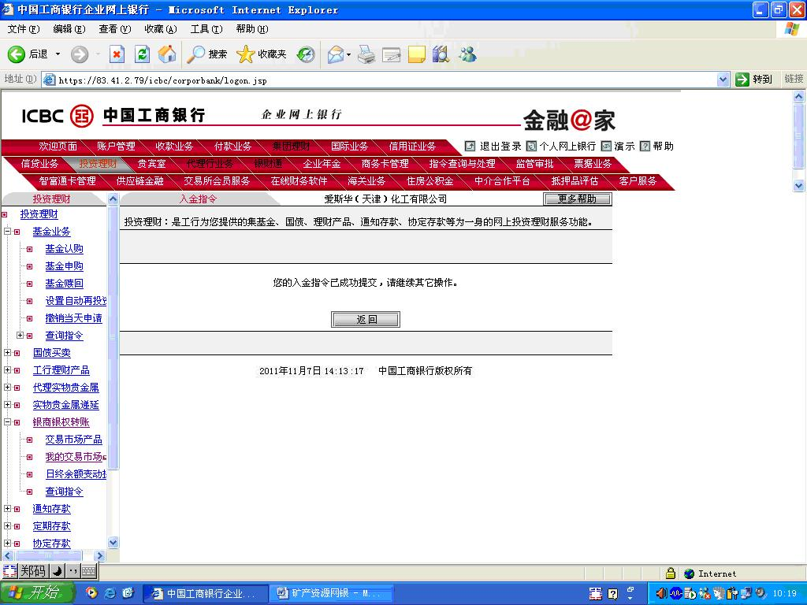Collapse the 基金业务 tree node
Viewport: 807px width, 605px height.
pyautogui.click(x=7, y=232)
